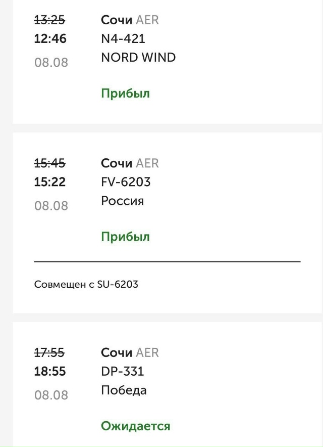Image resolution: width=323 pixels, height=447 pixels.
Task: Click the crossed-out time 15:45
Action: 50,163
